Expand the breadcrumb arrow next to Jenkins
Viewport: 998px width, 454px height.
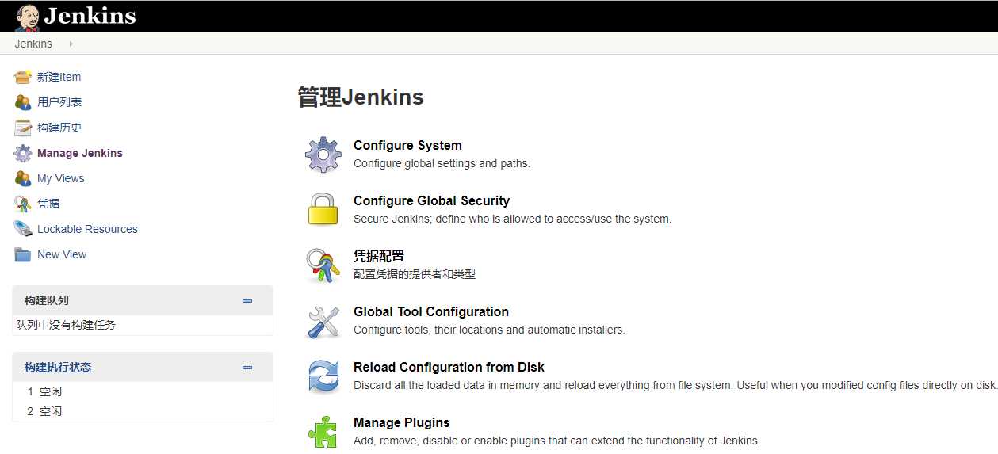coord(71,44)
